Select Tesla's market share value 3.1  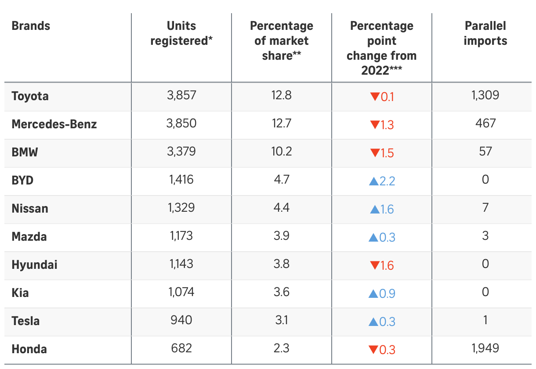[282, 320]
